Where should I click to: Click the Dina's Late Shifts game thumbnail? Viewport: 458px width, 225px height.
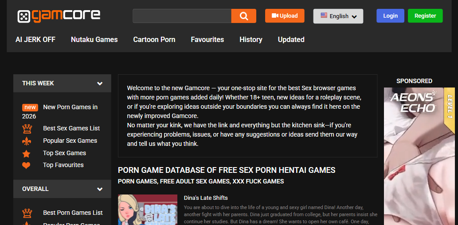[148, 210]
